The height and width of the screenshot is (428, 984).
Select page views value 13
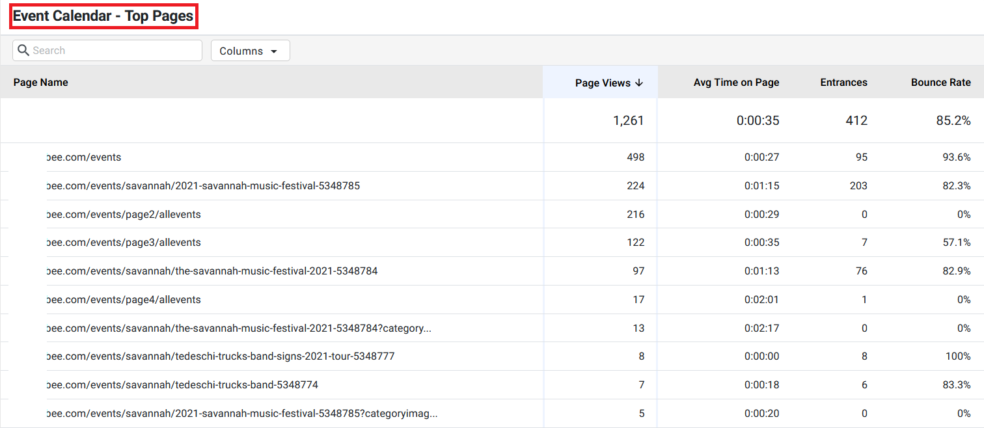[x=638, y=328]
